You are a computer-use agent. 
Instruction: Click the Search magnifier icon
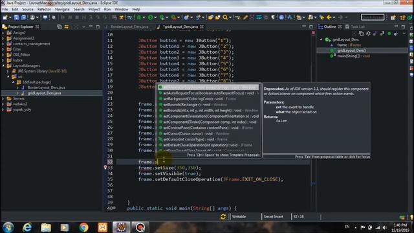(225, 17)
